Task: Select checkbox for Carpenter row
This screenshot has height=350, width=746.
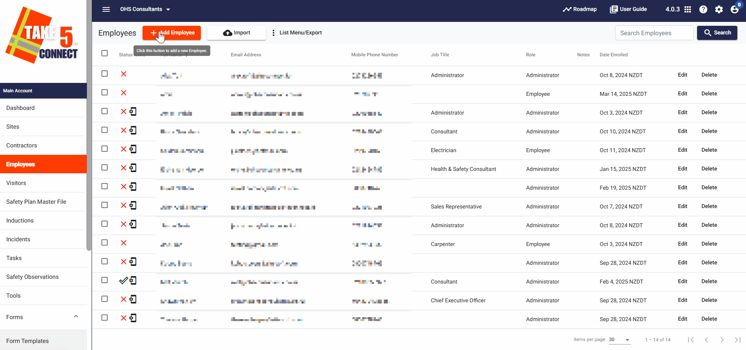Action: point(105,242)
